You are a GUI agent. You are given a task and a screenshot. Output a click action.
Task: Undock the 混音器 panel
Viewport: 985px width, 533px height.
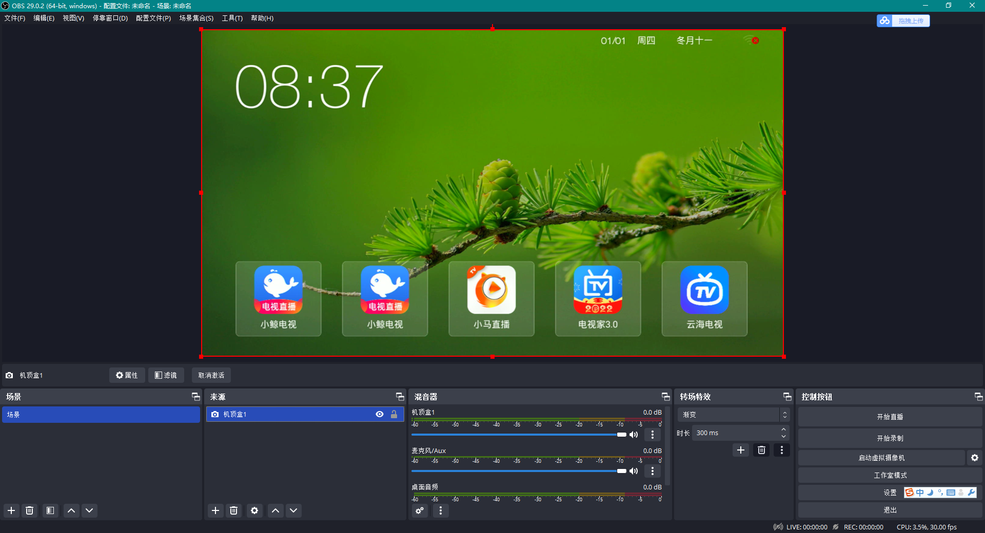(x=665, y=397)
